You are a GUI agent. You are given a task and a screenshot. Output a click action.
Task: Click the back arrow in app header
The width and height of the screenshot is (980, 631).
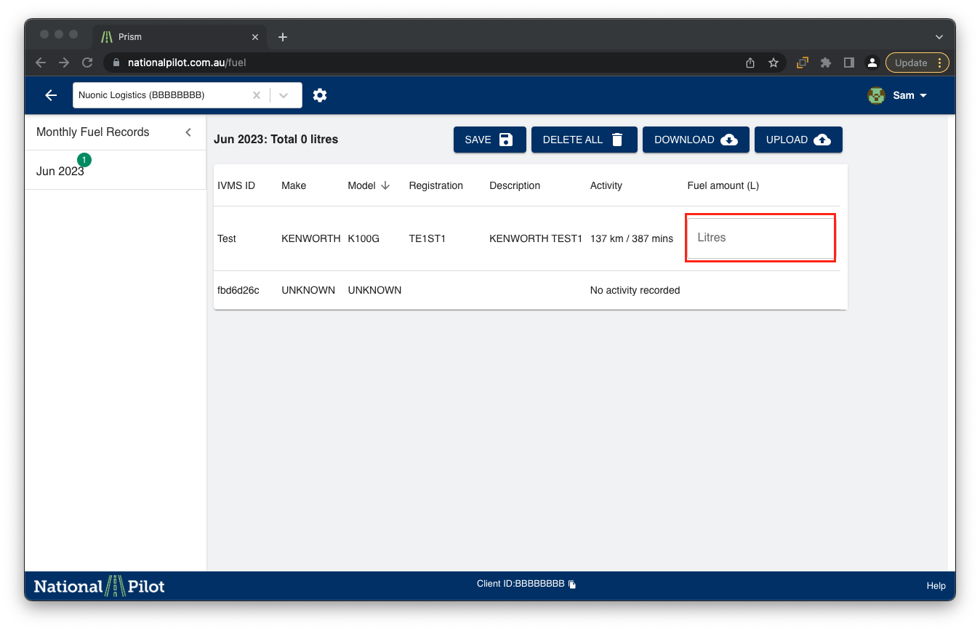coord(51,95)
